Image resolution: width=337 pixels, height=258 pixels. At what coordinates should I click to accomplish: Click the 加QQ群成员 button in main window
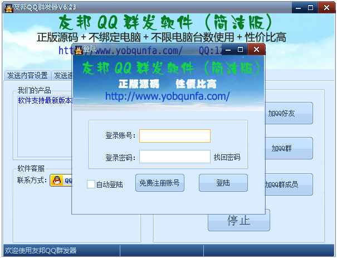(x=289, y=184)
